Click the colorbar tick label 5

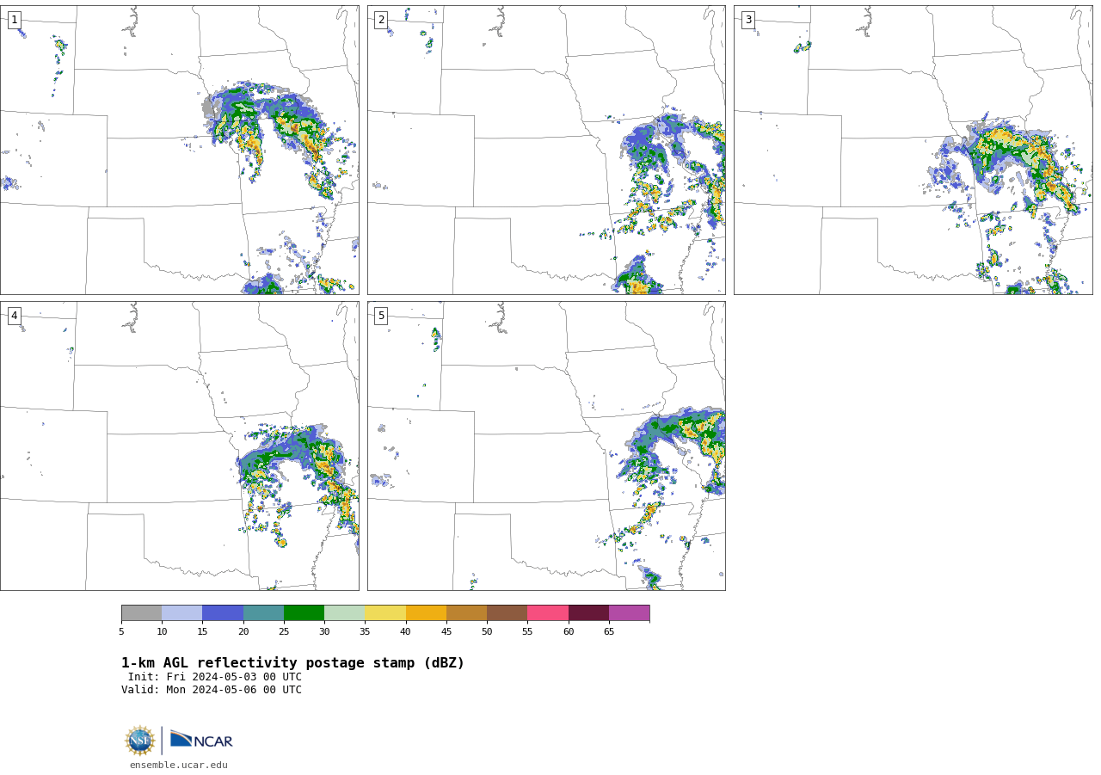point(121,632)
